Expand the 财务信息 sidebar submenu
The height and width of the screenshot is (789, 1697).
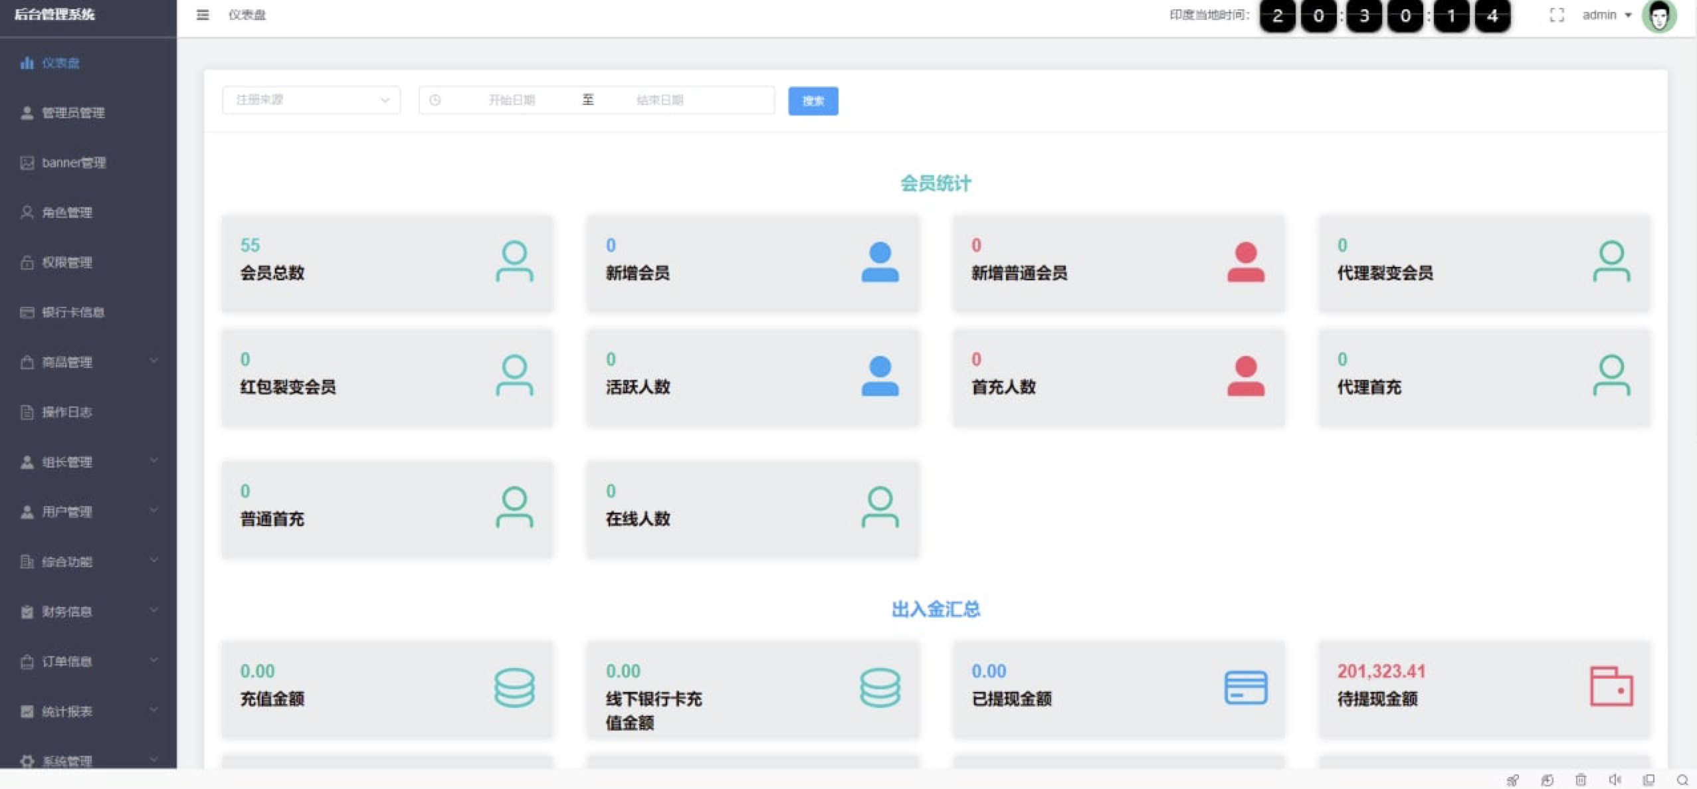pyautogui.click(x=88, y=611)
